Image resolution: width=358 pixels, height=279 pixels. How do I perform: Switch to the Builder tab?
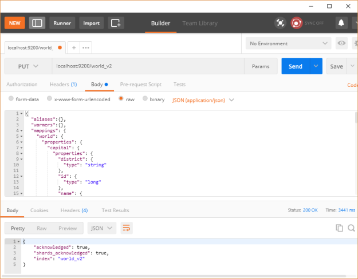[160, 23]
